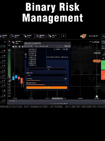The width and height of the screenshot is (105, 141).
Task: Click the red Lower trade button
Action: point(103,75)
